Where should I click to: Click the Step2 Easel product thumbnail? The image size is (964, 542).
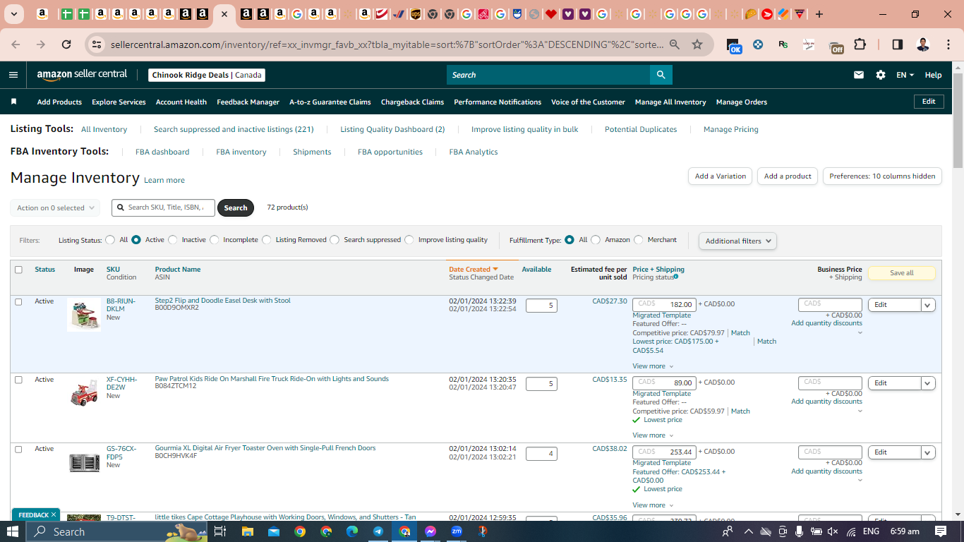[84, 315]
